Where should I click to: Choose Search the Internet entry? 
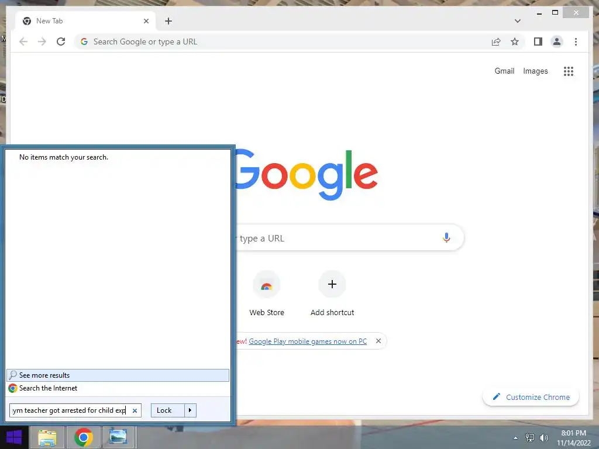(x=118, y=388)
